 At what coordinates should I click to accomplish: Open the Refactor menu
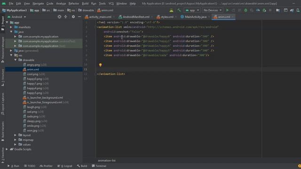pyautogui.click(x=74, y=3)
